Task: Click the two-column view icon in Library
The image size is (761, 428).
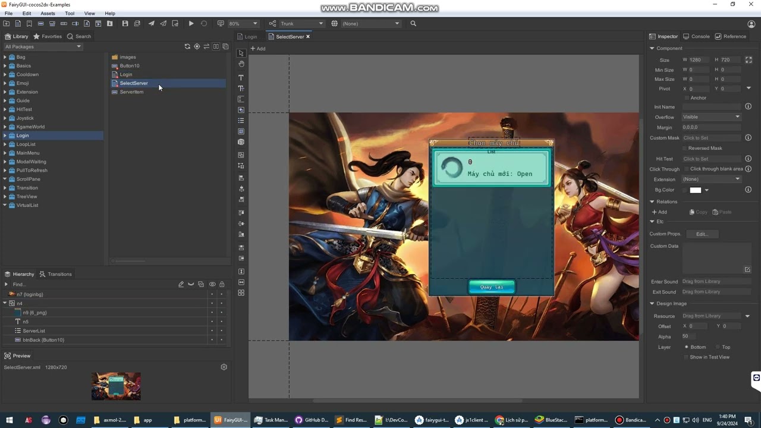Action: [216, 46]
